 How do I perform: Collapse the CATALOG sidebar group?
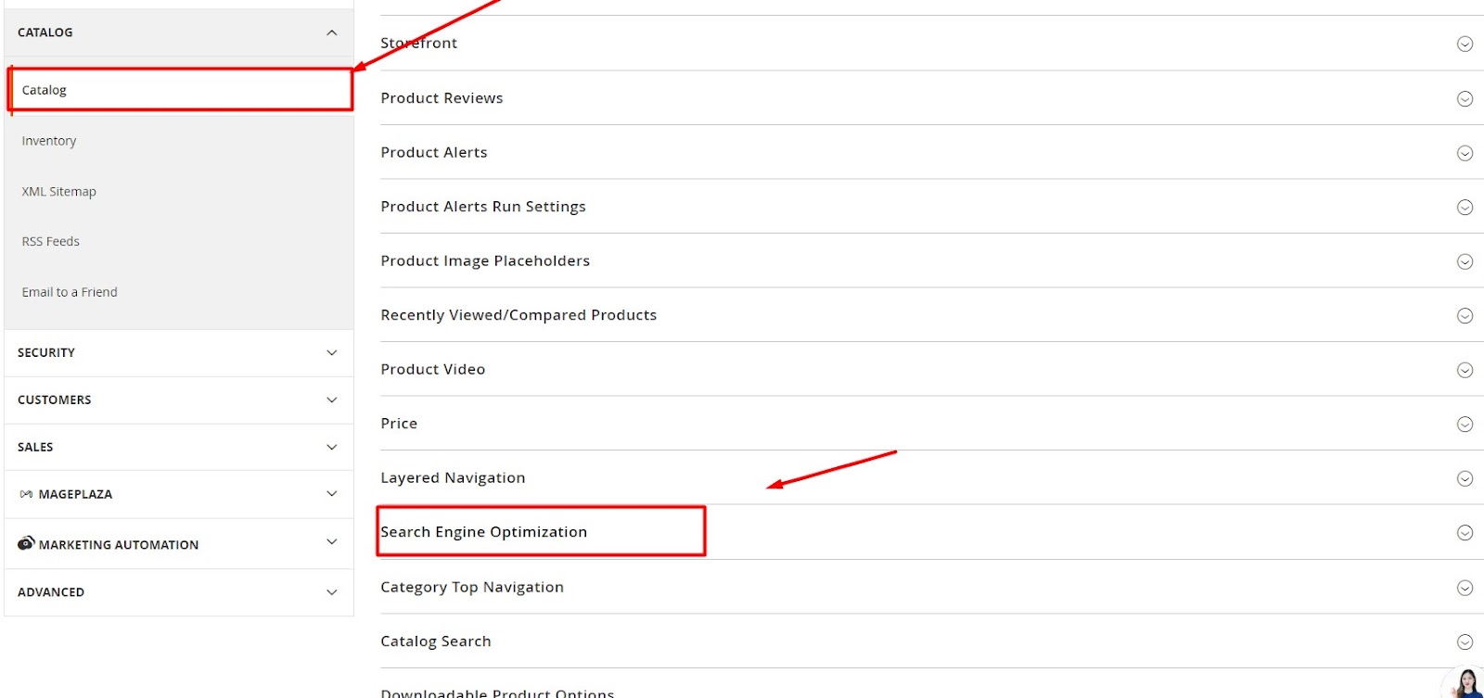click(331, 32)
